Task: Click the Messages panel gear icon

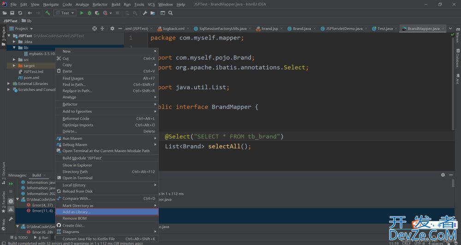Action: [443, 175]
